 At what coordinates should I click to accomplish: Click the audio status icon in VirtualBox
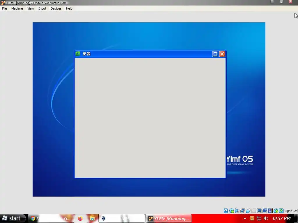[237, 211]
